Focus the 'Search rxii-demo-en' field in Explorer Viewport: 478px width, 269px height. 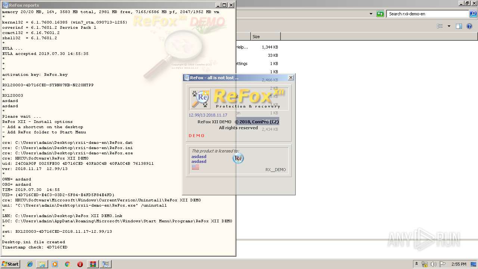point(427,14)
